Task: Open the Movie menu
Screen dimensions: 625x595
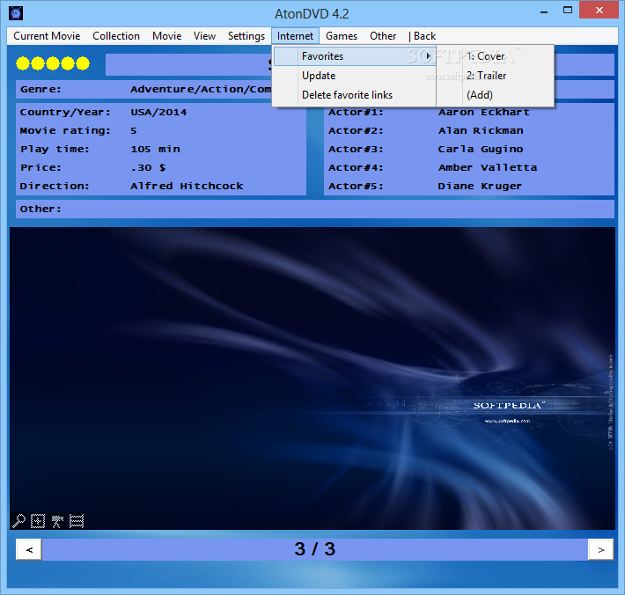Action: pyautogui.click(x=166, y=36)
